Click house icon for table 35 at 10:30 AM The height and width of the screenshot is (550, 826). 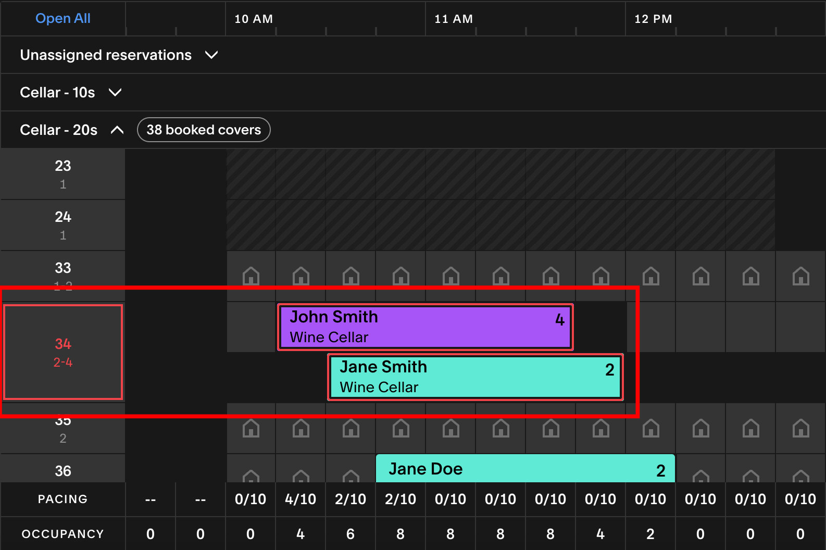pyautogui.click(x=351, y=429)
